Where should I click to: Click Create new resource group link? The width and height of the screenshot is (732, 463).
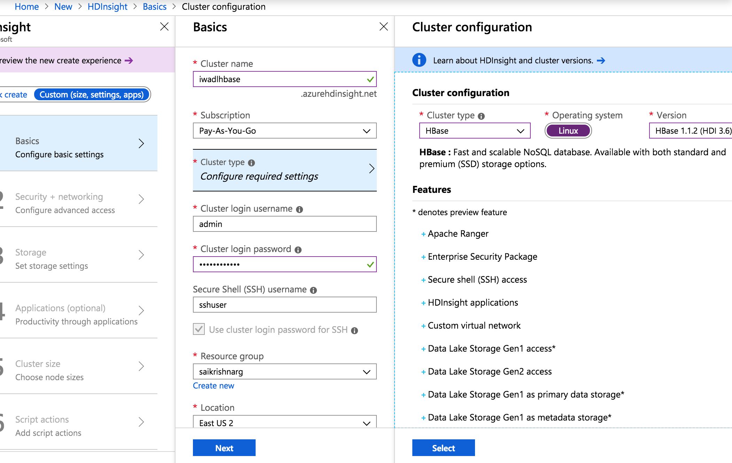213,386
